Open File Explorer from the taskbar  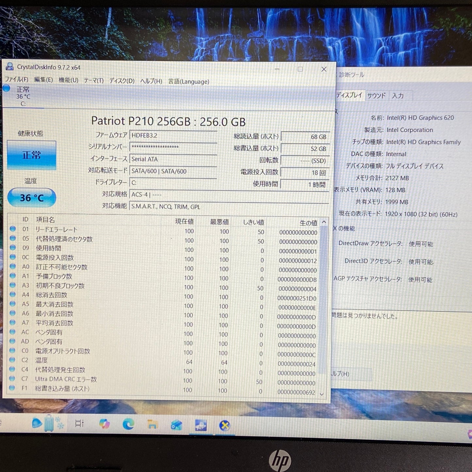(152, 424)
